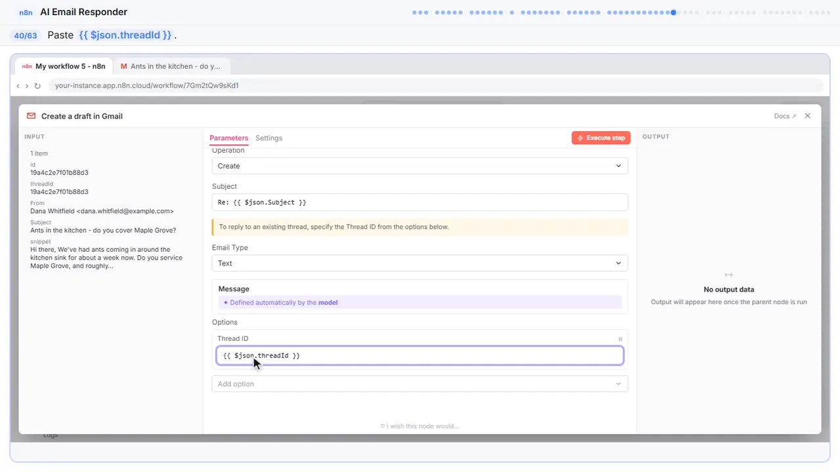
Task: Close the Create a draft in Gmail panel
Action: (808, 116)
